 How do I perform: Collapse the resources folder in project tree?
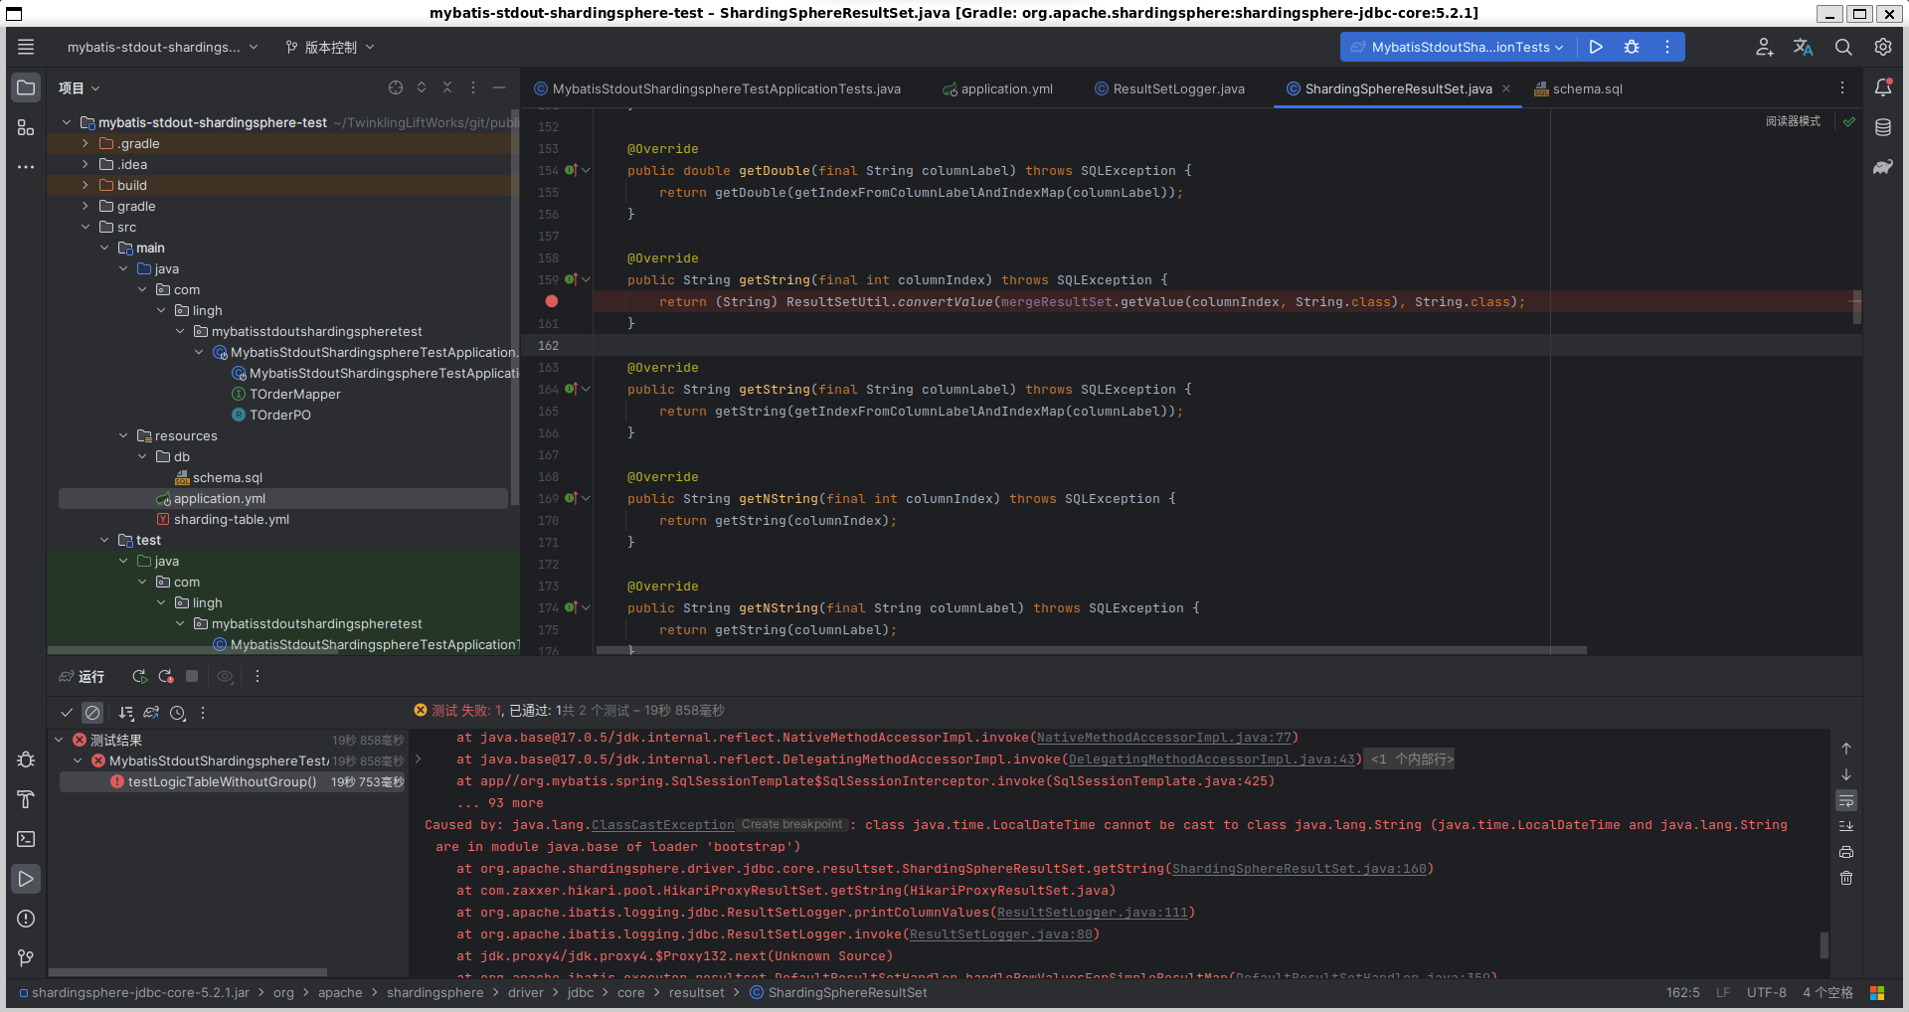[x=123, y=435]
